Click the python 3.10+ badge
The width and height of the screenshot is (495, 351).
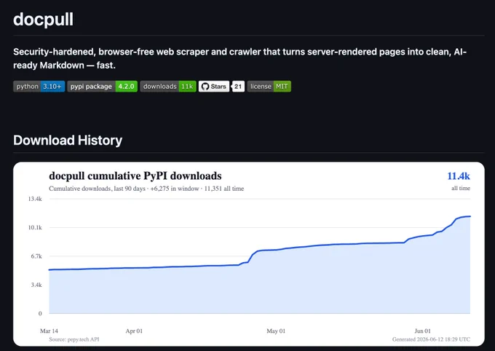point(39,86)
